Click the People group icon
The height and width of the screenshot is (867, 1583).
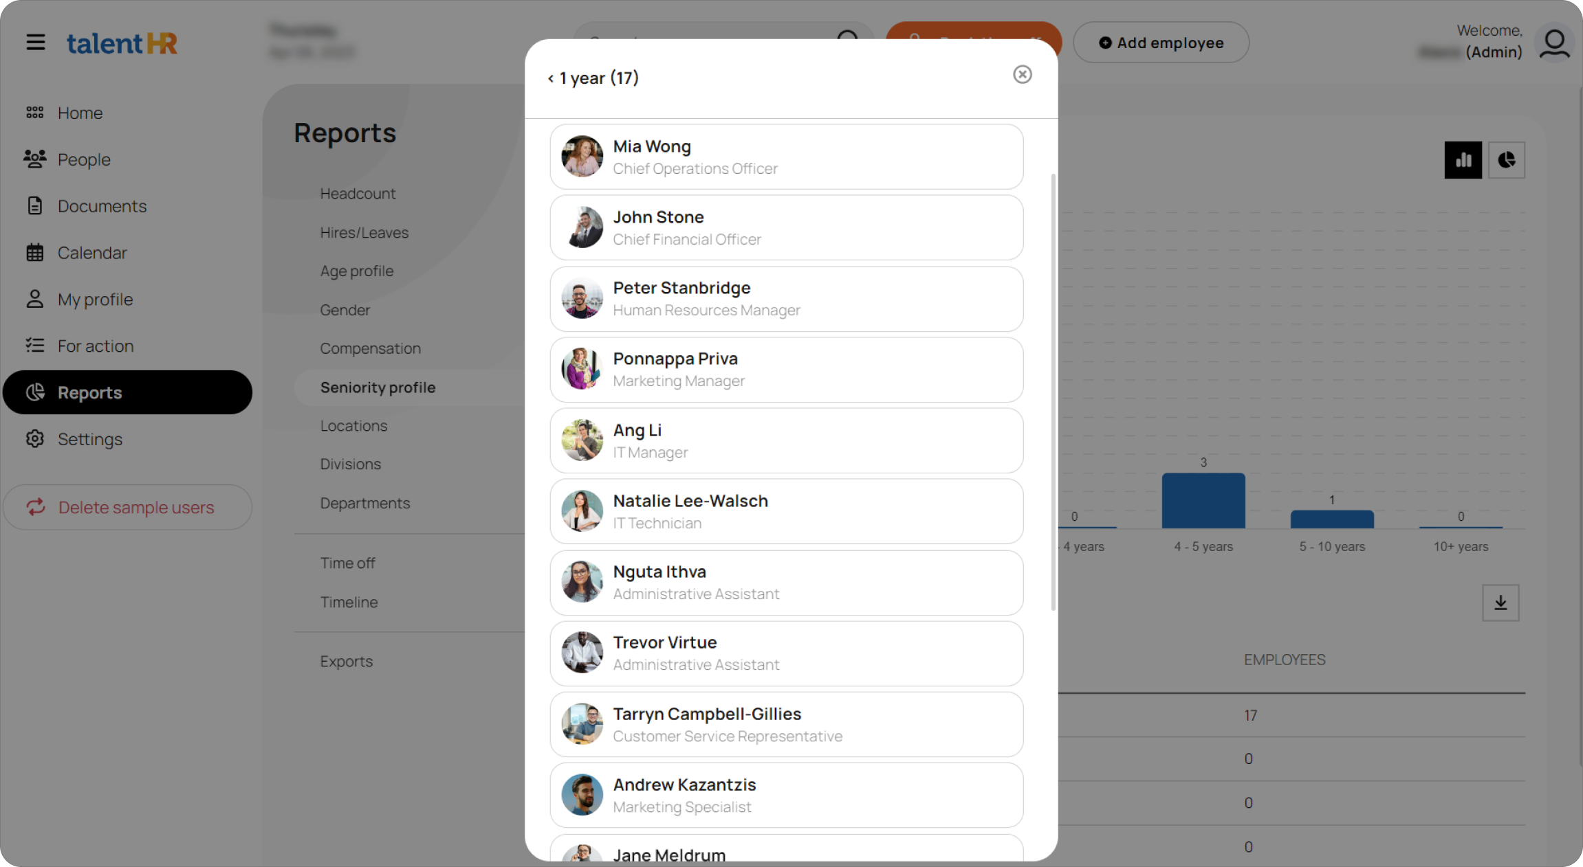[x=35, y=159]
